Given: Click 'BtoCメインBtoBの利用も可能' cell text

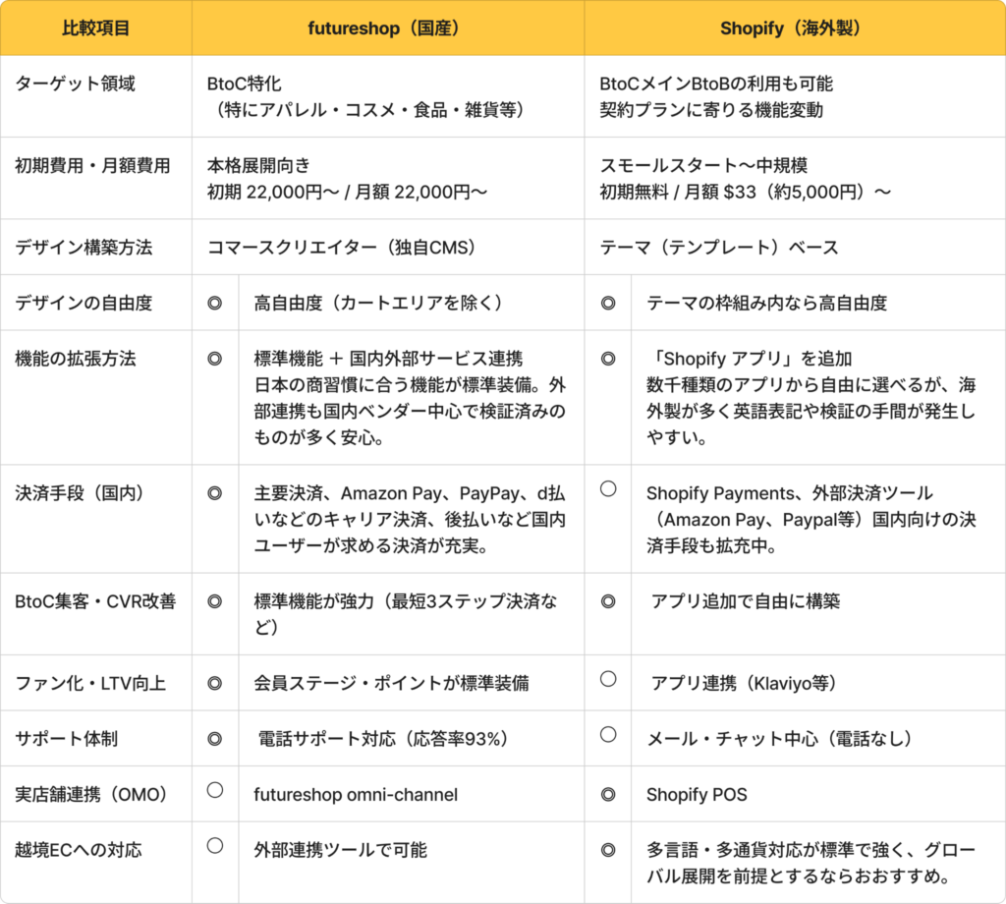Looking at the screenshot, I should (716, 85).
